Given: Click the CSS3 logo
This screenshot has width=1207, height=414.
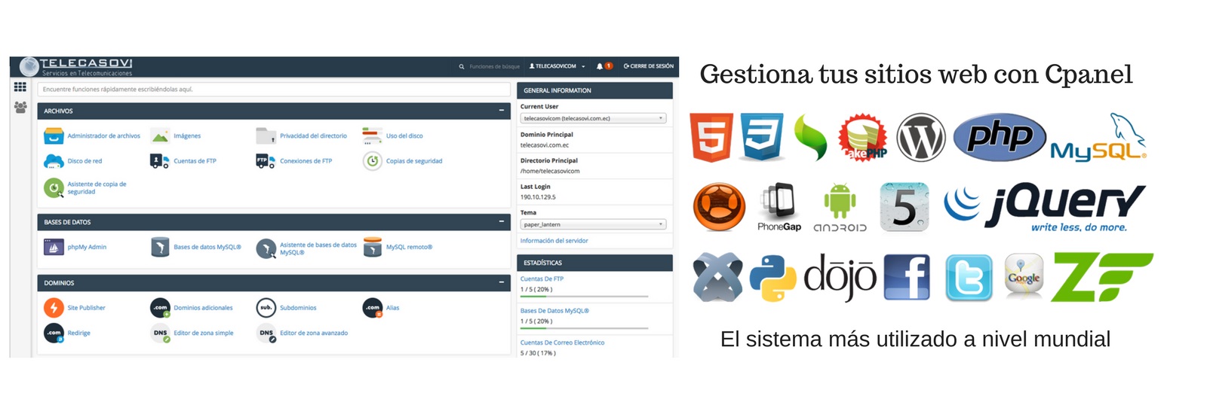Looking at the screenshot, I should [762, 137].
